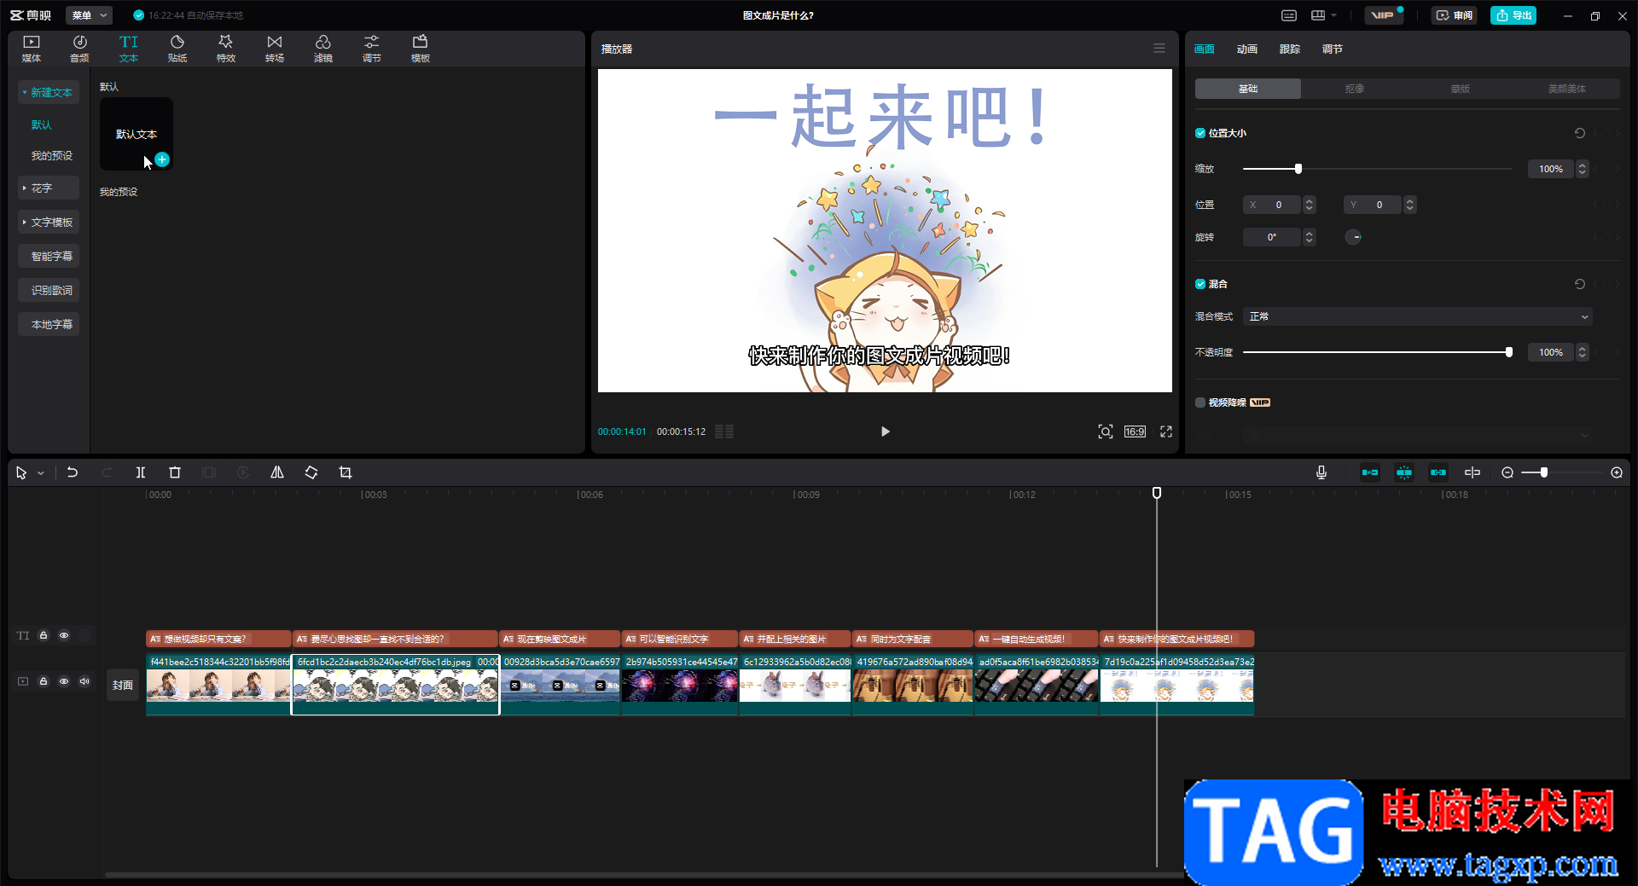Switch to the 抠像 sub-tab
Image resolution: width=1638 pixels, height=886 pixels.
1354,89
